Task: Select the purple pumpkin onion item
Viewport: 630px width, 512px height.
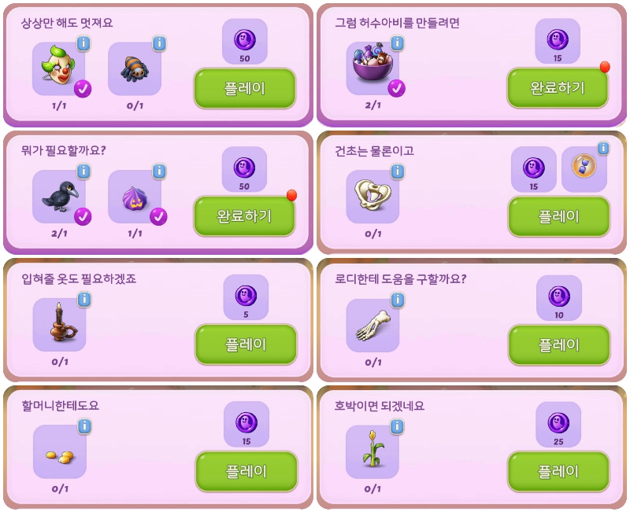Action: pyautogui.click(x=135, y=196)
